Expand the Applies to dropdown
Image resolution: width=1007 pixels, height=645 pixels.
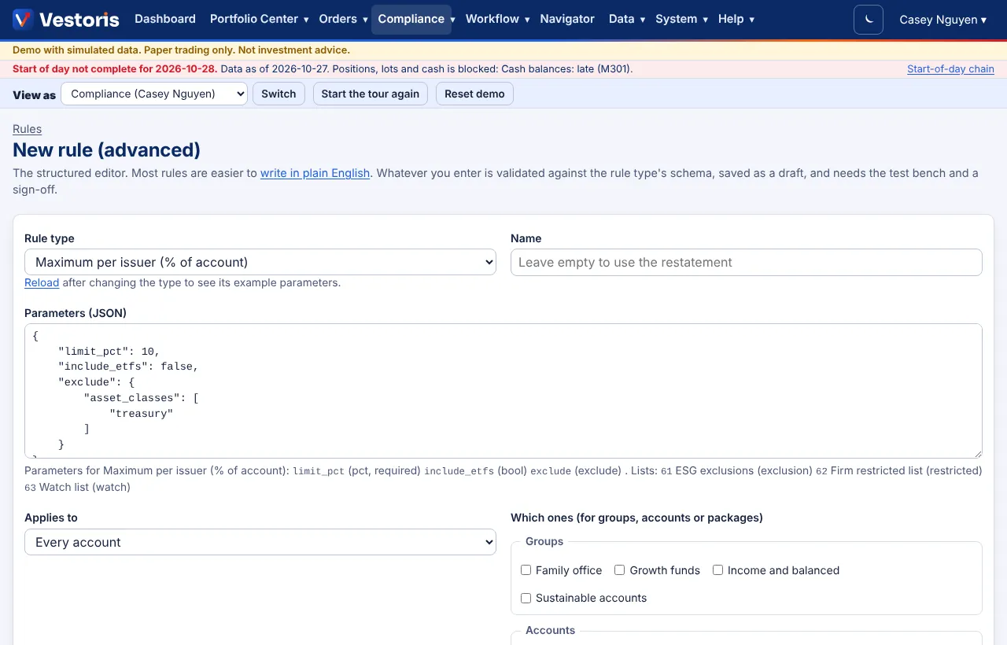pyautogui.click(x=260, y=542)
